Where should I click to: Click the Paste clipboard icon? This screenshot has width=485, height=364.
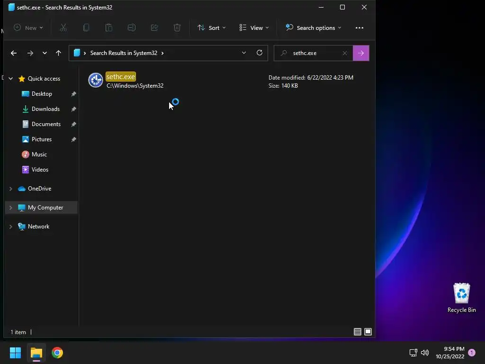point(109,28)
